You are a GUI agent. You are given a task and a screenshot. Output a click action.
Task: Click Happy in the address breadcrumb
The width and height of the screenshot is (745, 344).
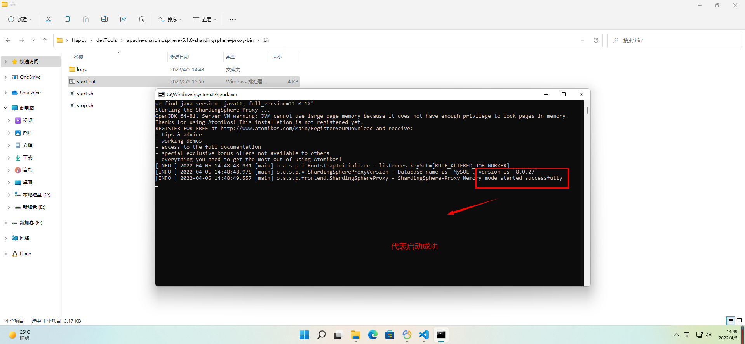(79, 40)
